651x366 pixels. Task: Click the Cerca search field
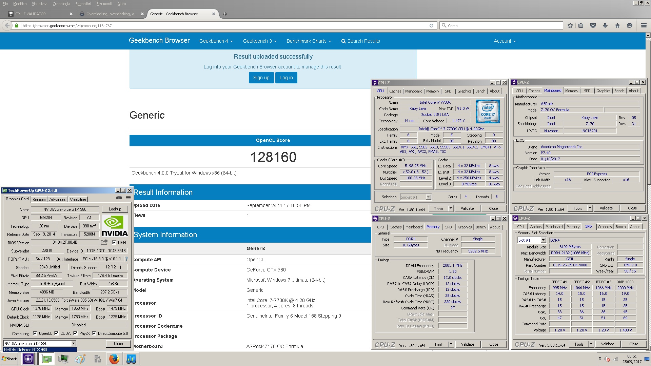point(501,25)
